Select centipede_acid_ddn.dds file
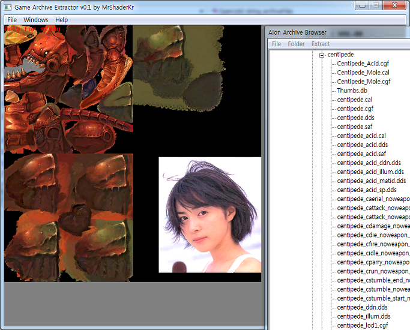Viewport: 410px width, 330px height. tap(369, 163)
